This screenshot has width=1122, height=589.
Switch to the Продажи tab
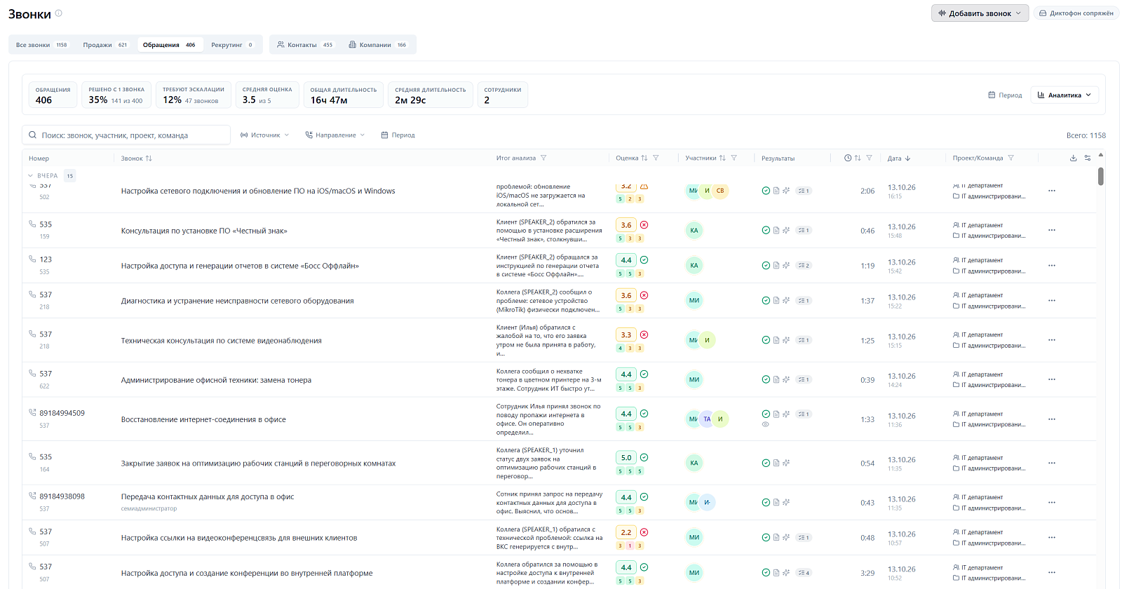pyautogui.click(x=105, y=45)
